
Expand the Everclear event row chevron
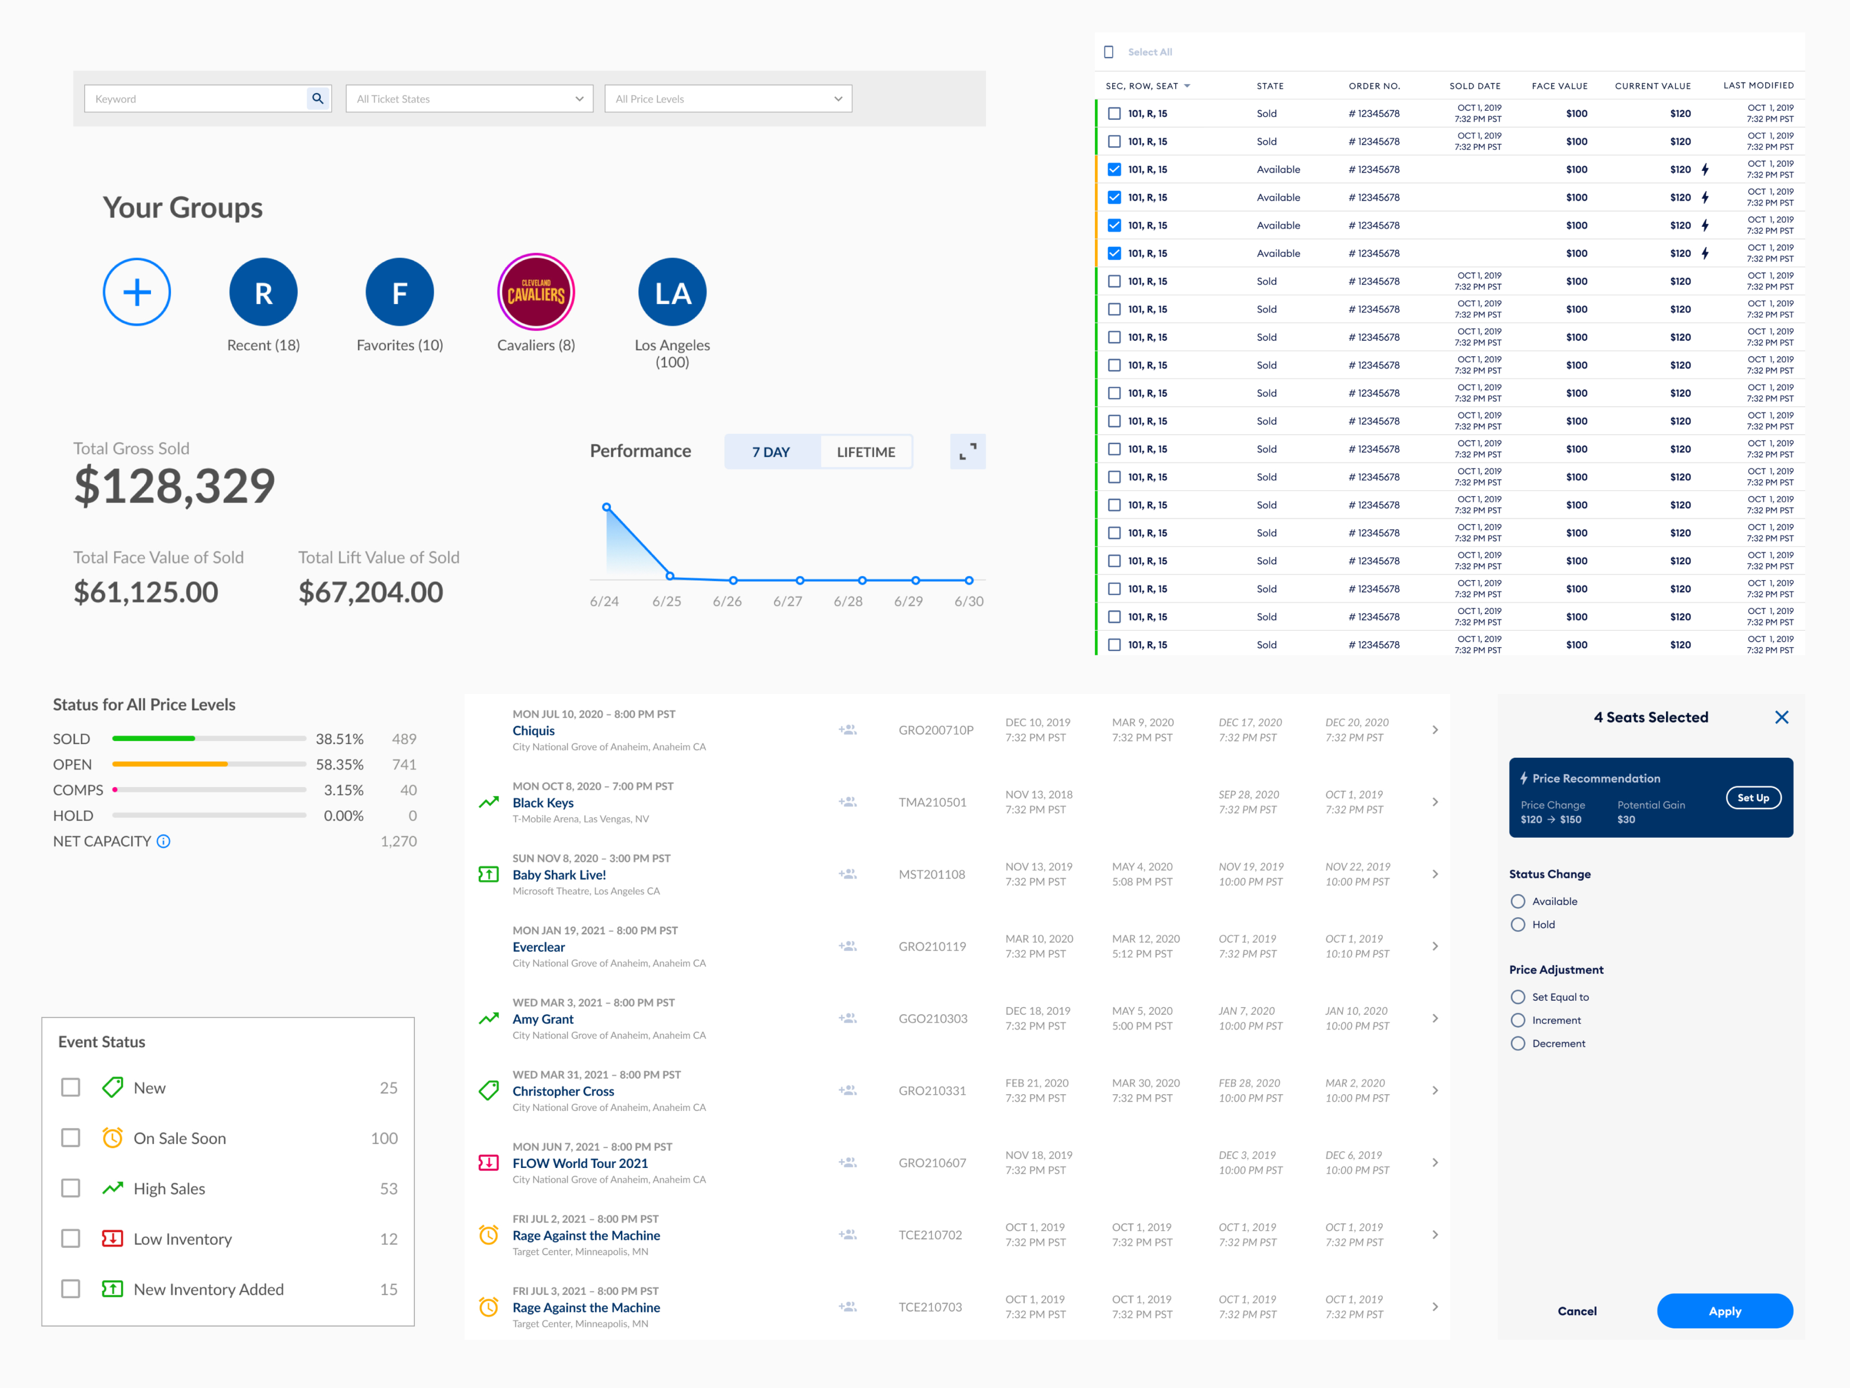click(1435, 946)
